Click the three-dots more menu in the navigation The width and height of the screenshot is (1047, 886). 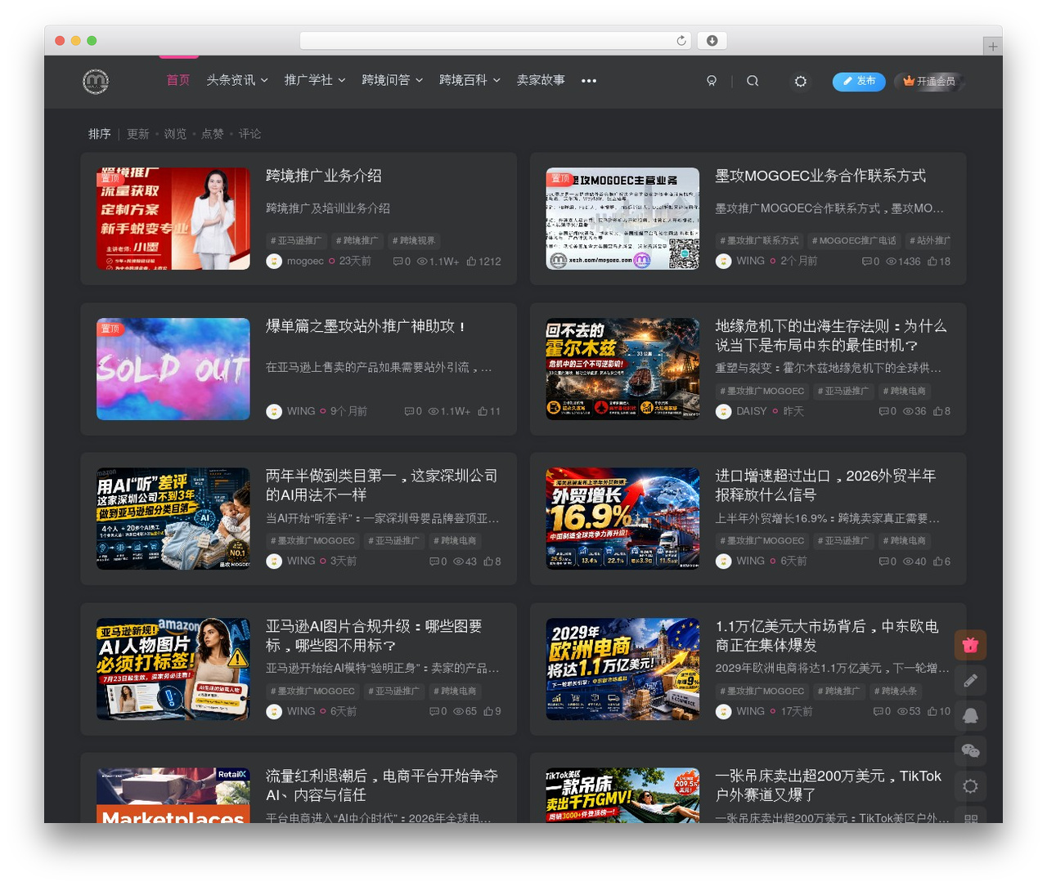point(589,81)
